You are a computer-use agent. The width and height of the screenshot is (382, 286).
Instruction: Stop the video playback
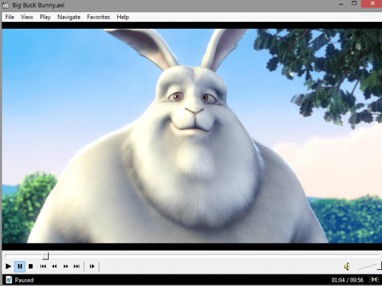pos(30,266)
